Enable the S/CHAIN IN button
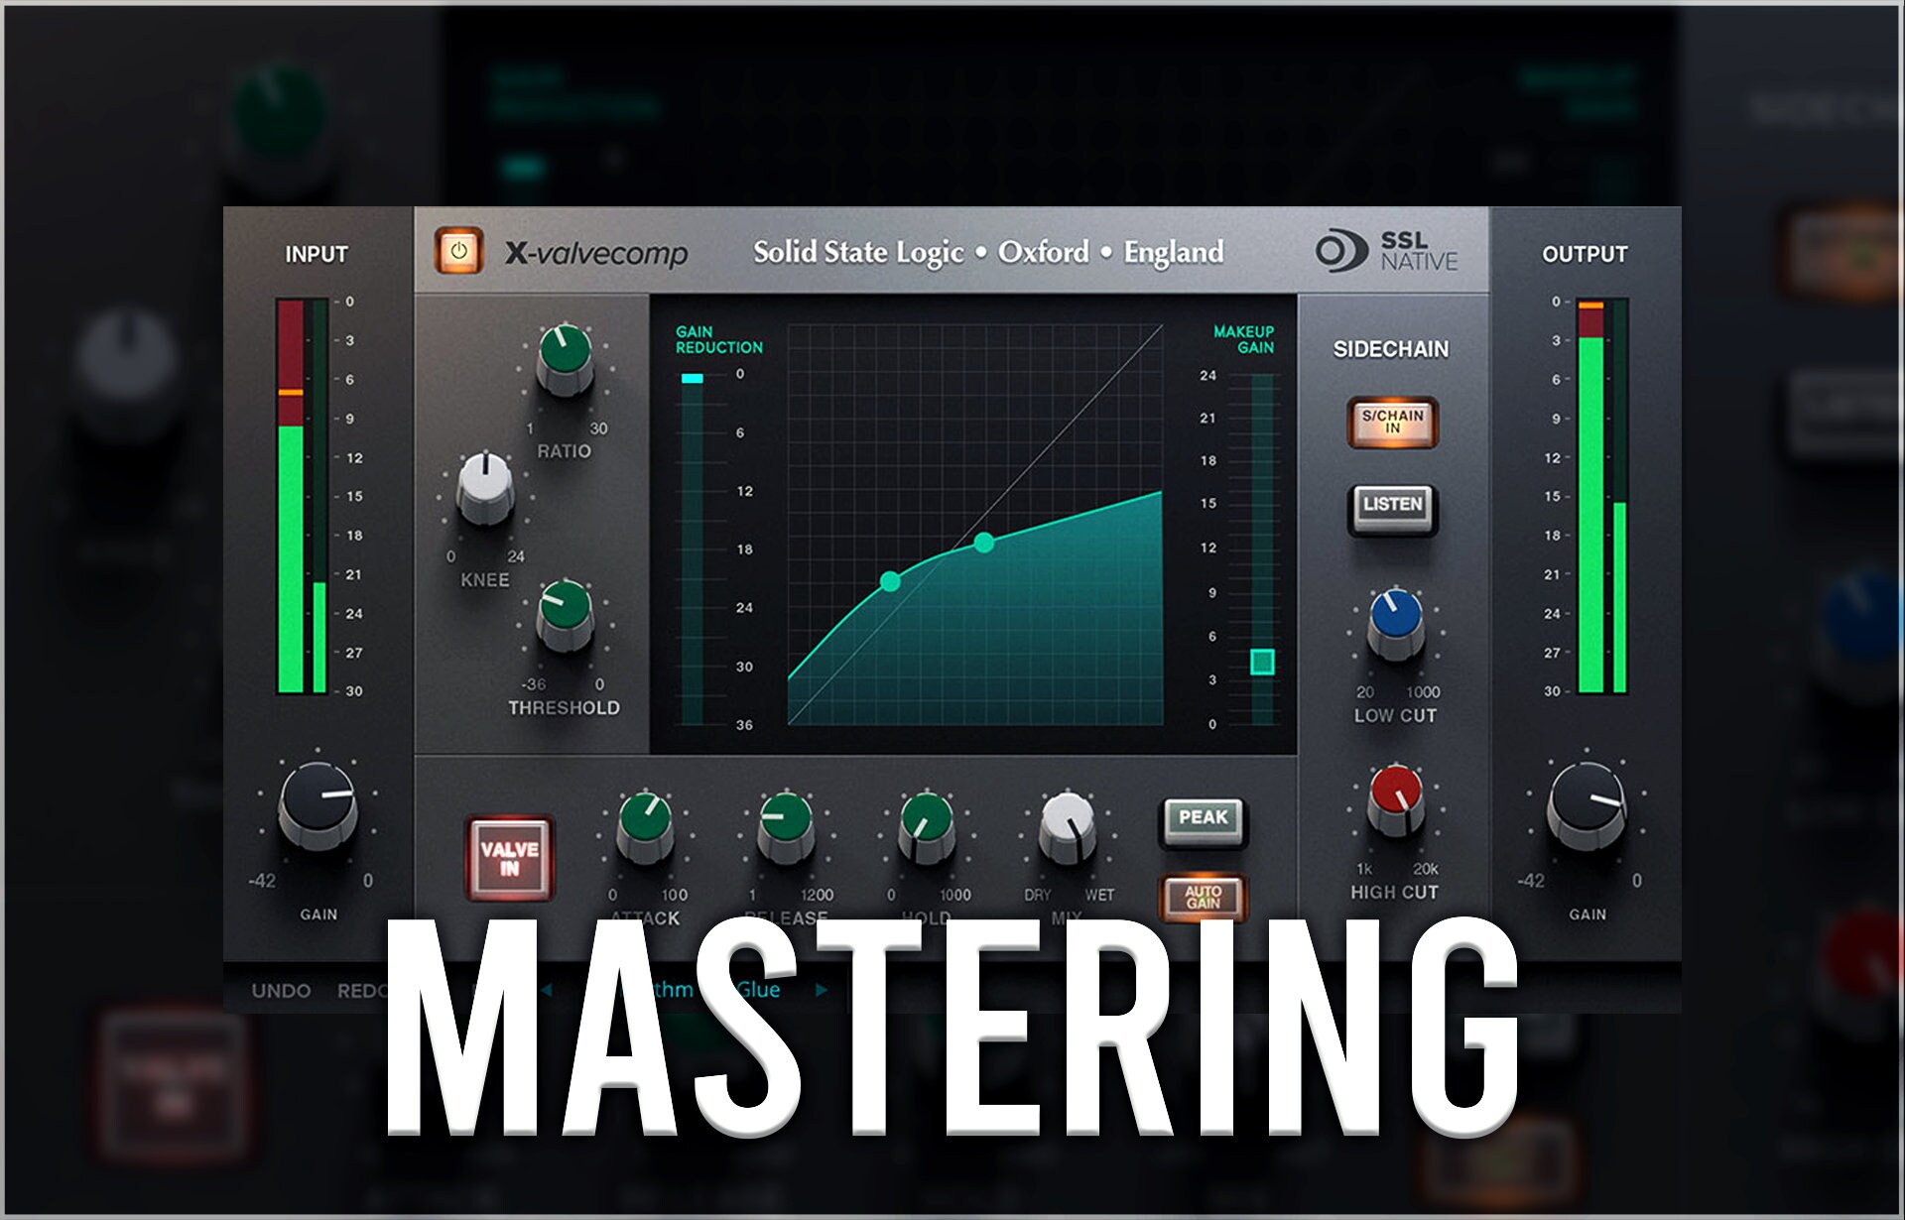The height and width of the screenshot is (1220, 1905). [1392, 422]
